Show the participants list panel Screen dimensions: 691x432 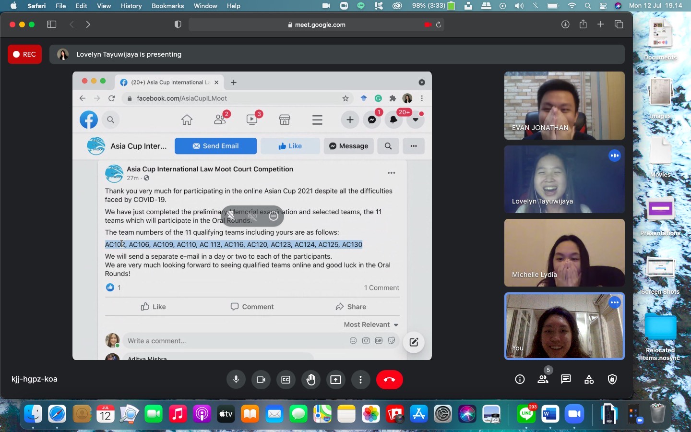pyautogui.click(x=543, y=380)
